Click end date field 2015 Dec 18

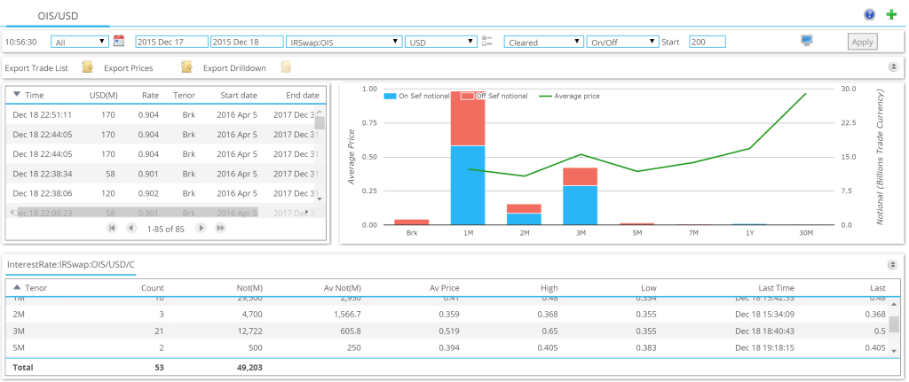(x=247, y=42)
